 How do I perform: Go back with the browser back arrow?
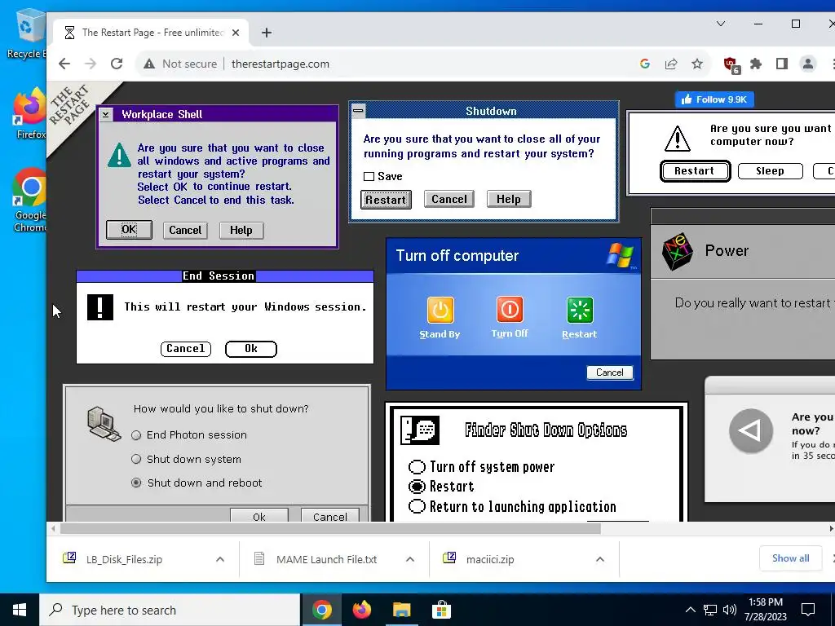point(64,64)
